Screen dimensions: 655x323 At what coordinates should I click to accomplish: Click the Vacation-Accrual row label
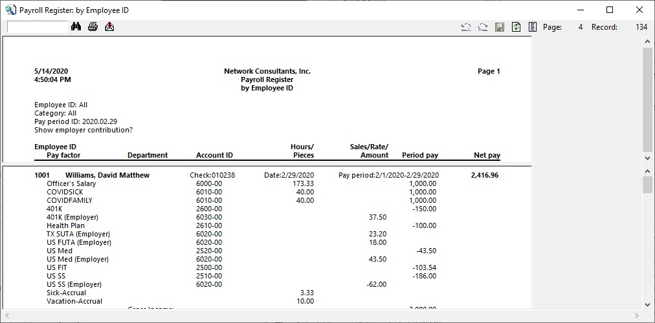point(74,301)
